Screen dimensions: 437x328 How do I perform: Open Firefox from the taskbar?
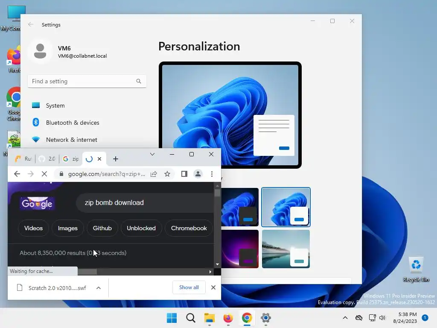click(x=228, y=318)
